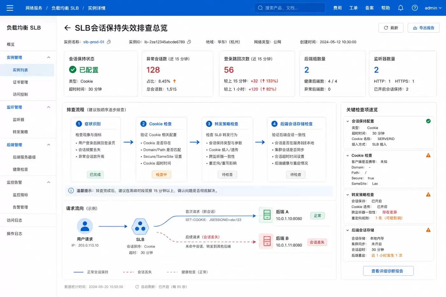Open 费用 in the top bar

pyautogui.click(x=337, y=8)
